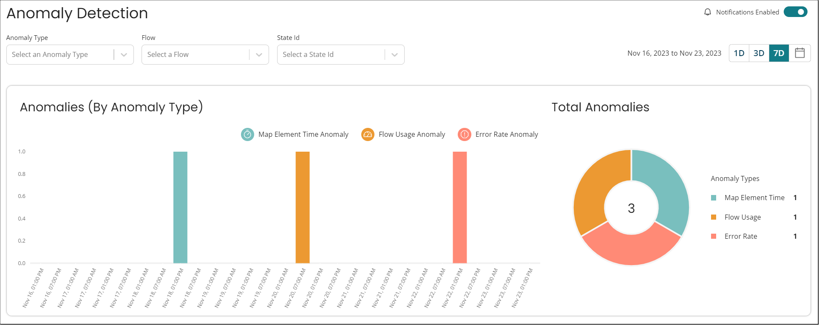The image size is (819, 325).
Task: Click the Flow Usage orange swatch
Action: coord(714,217)
